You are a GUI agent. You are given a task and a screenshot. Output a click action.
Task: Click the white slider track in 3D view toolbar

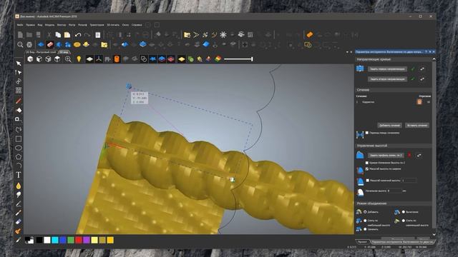[238, 59]
